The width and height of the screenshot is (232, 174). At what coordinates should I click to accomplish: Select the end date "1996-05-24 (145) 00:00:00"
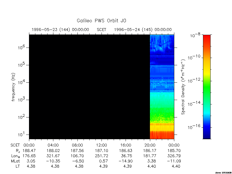143,30
